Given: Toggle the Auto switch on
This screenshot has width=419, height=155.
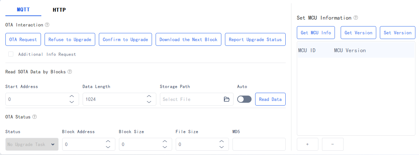Looking at the screenshot, I should coord(244,99).
